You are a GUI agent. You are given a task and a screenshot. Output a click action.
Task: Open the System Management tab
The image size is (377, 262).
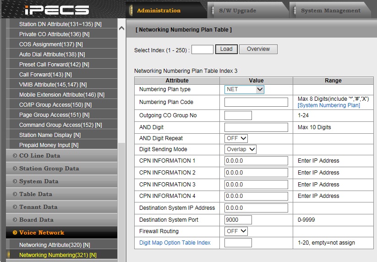pyautogui.click(x=330, y=11)
